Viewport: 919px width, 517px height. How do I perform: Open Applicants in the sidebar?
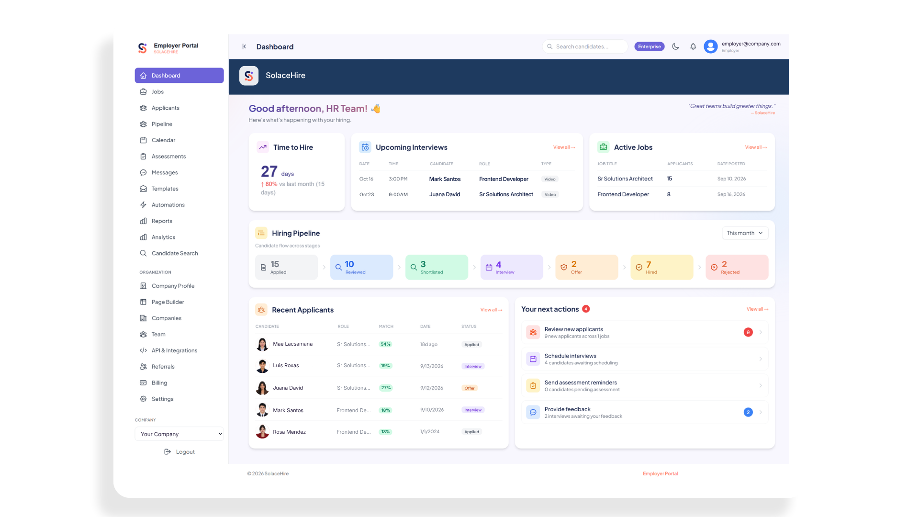click(179, 108)
